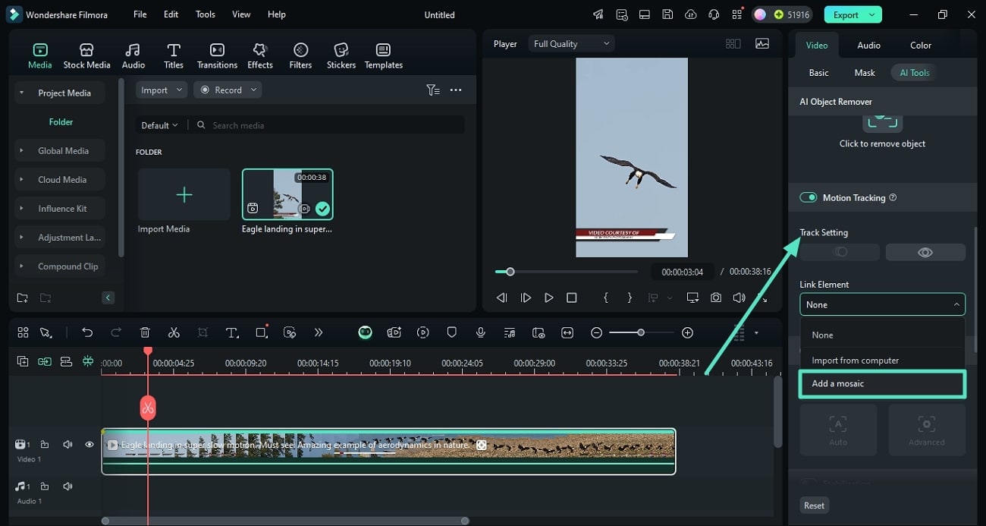
Task: Open the Templates panel
Action: pos(384,55)
